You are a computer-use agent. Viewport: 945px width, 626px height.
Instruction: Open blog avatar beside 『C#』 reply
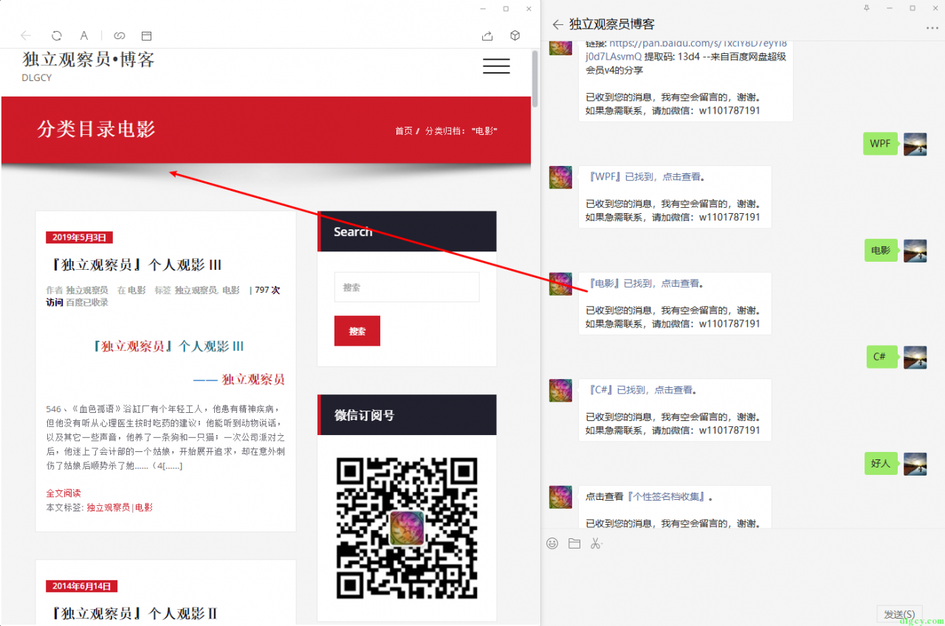pyautogui.click(x=560, y=390)
